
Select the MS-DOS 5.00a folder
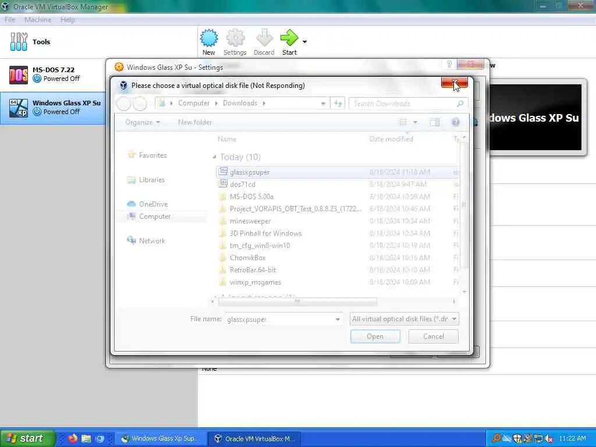point(338,197)
